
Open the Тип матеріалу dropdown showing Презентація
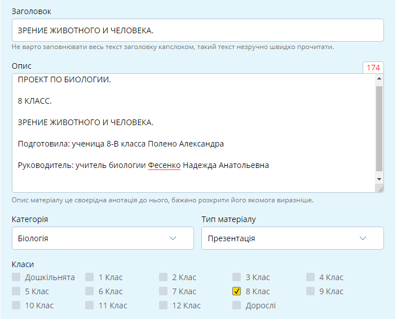tap(293, 238)
